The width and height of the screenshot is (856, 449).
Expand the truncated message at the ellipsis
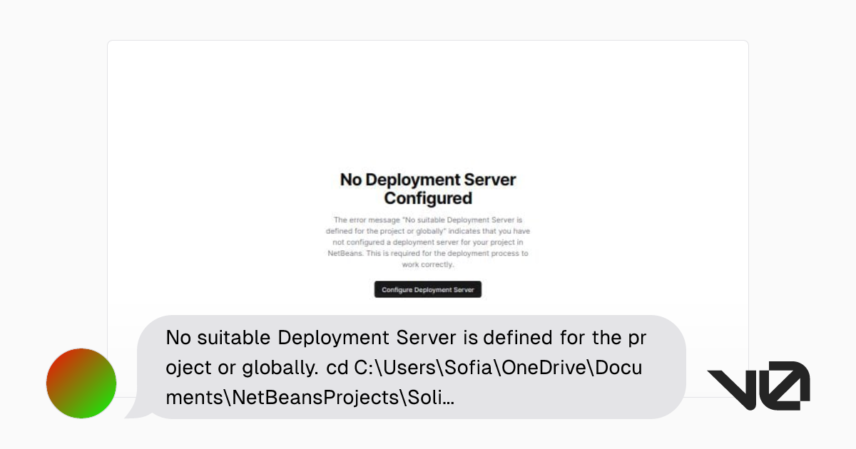coord(448,398)
